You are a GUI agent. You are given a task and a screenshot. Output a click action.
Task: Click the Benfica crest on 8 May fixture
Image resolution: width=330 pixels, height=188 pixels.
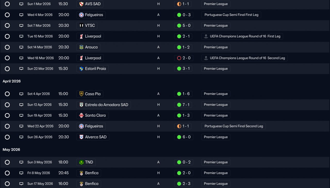[81, 173]
